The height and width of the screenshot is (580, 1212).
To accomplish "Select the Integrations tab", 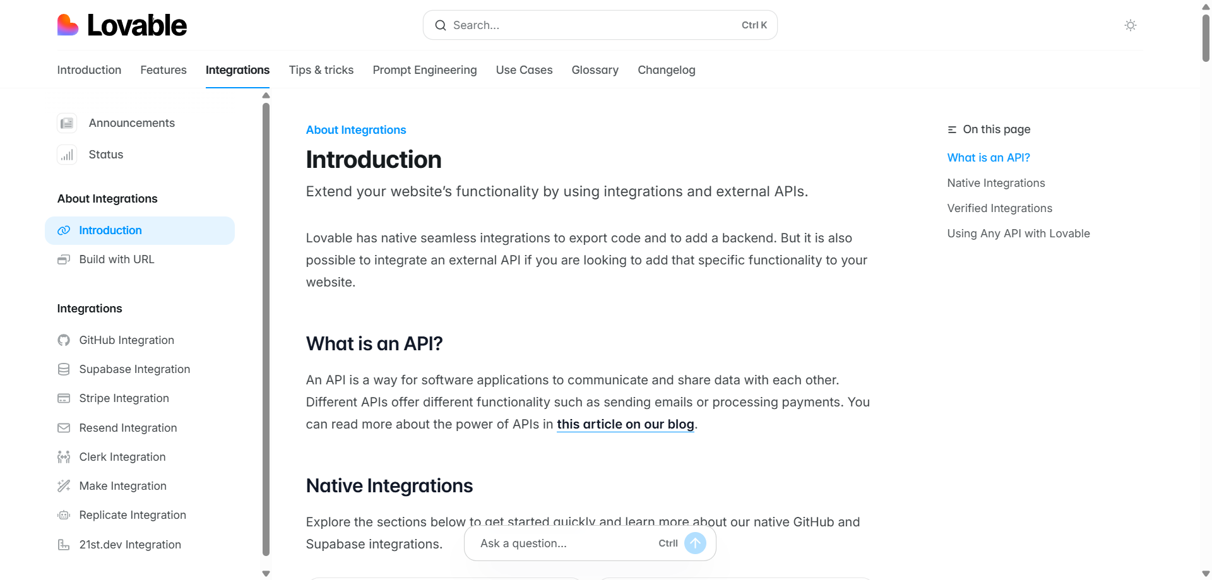I will (237, 70).
